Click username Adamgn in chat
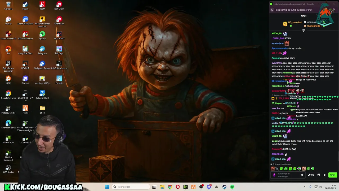 coord(276,58)
